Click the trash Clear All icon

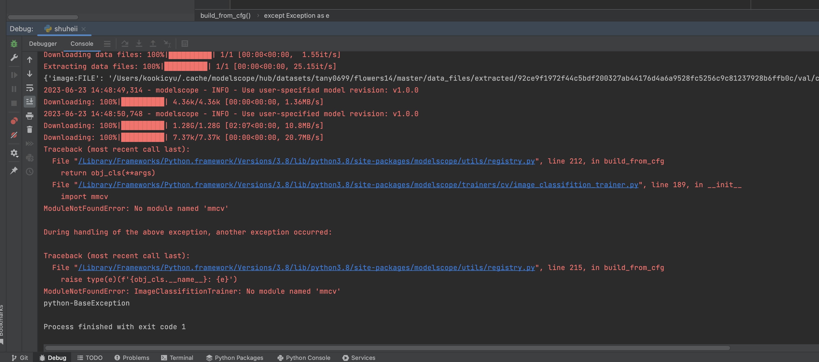point(30,129)
